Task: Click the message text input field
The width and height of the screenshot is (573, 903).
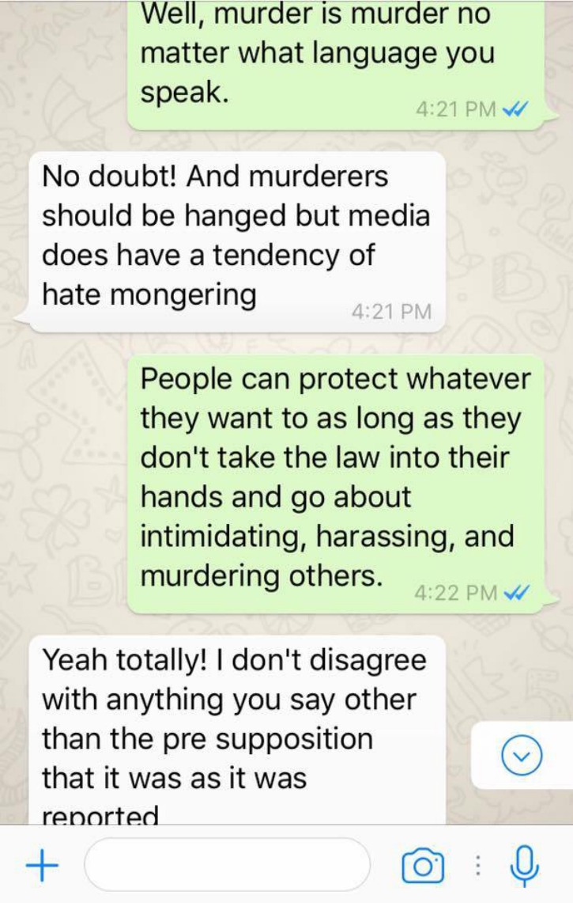Action: click(x=228, y=864)
